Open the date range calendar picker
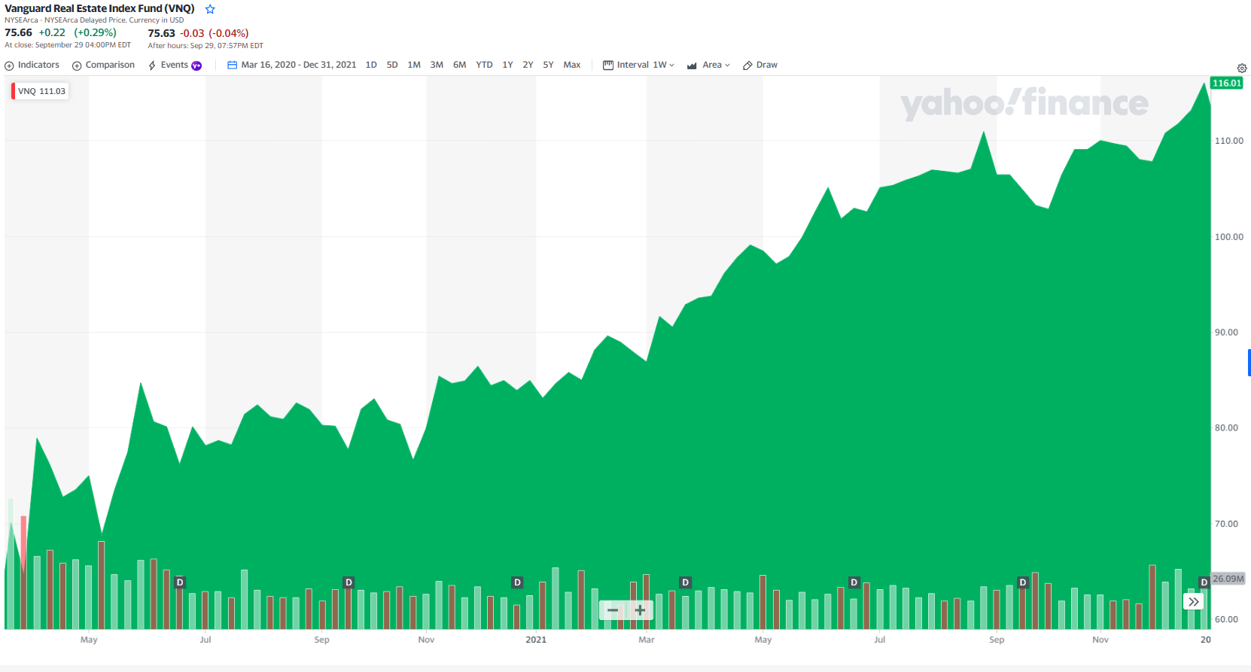 [x=233, y=65]
